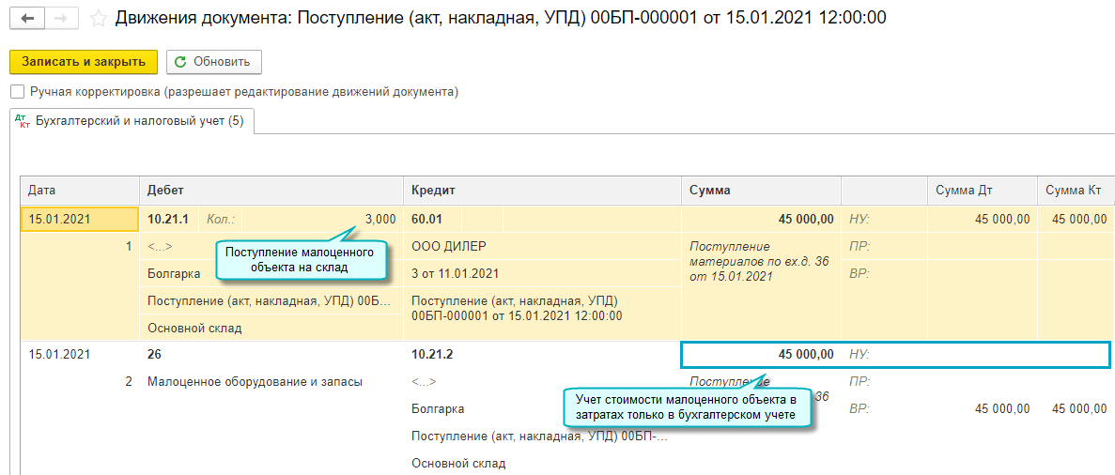Click the forward navigation arrow
The height and width of the screenshot is (475, 1115).
point(60,18)
